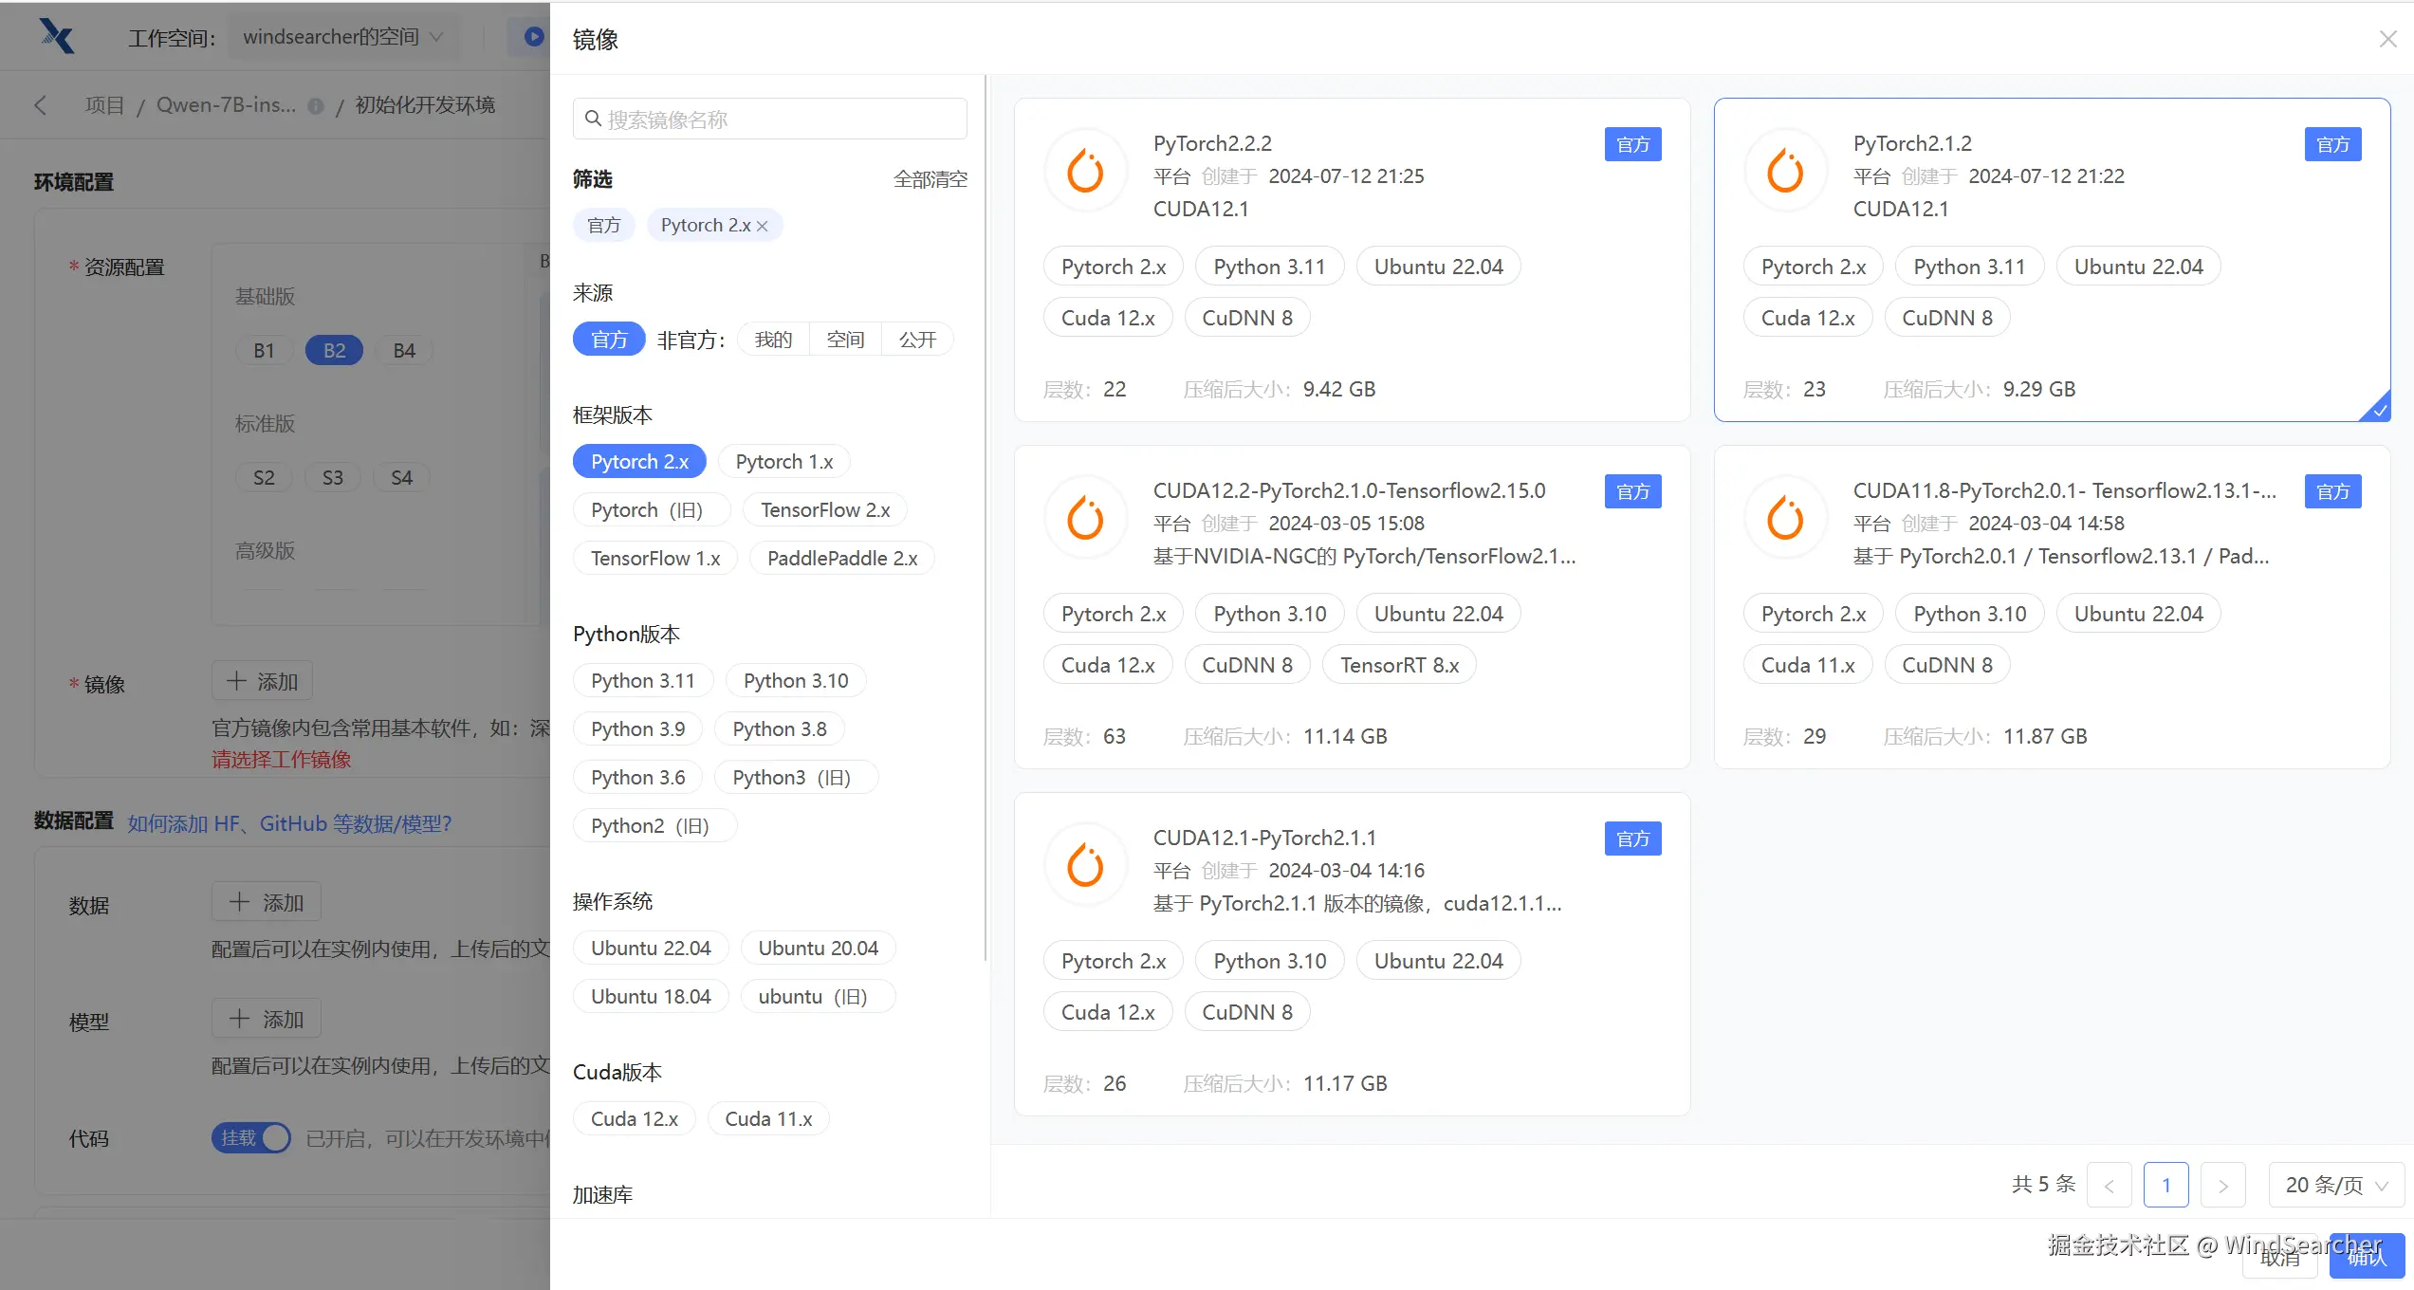Toggle the 代码 挂载 switch
Image resolution: width=2414 pixels, height=1290 pixels.
(251, 1137)
